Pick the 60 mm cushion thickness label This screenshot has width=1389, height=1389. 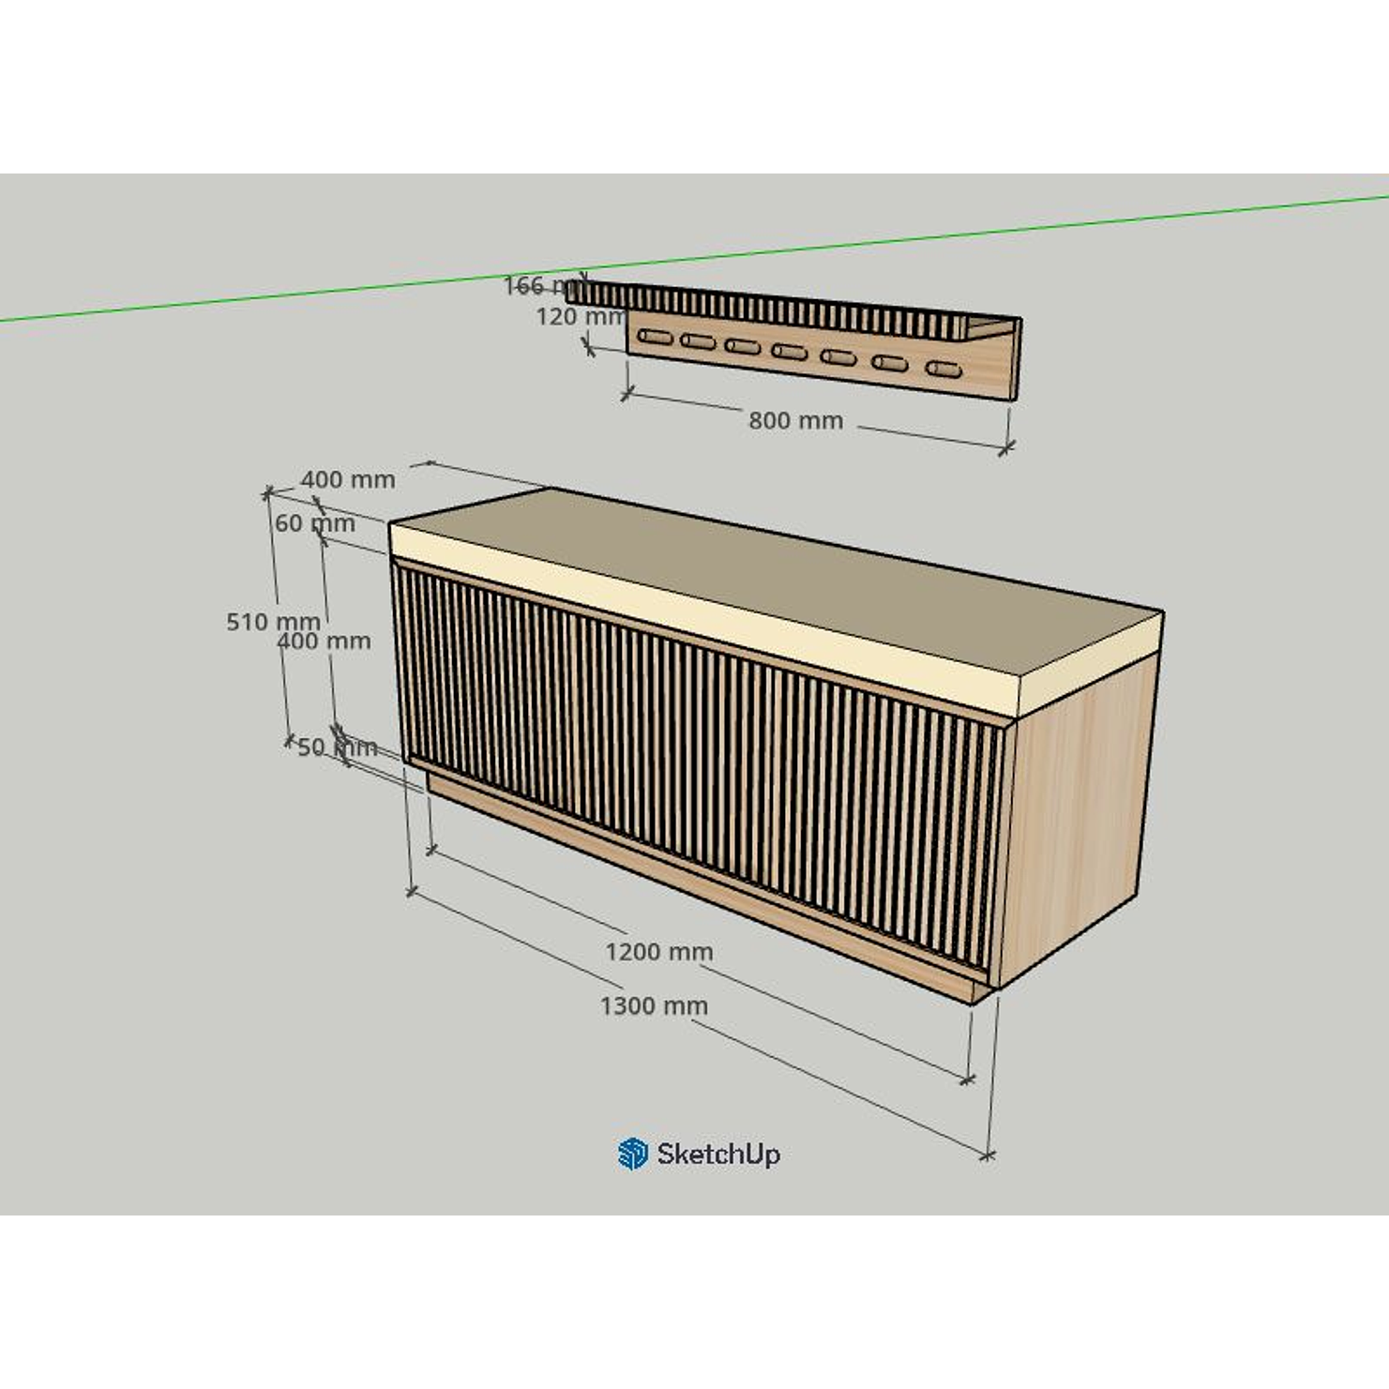[315, 523]
